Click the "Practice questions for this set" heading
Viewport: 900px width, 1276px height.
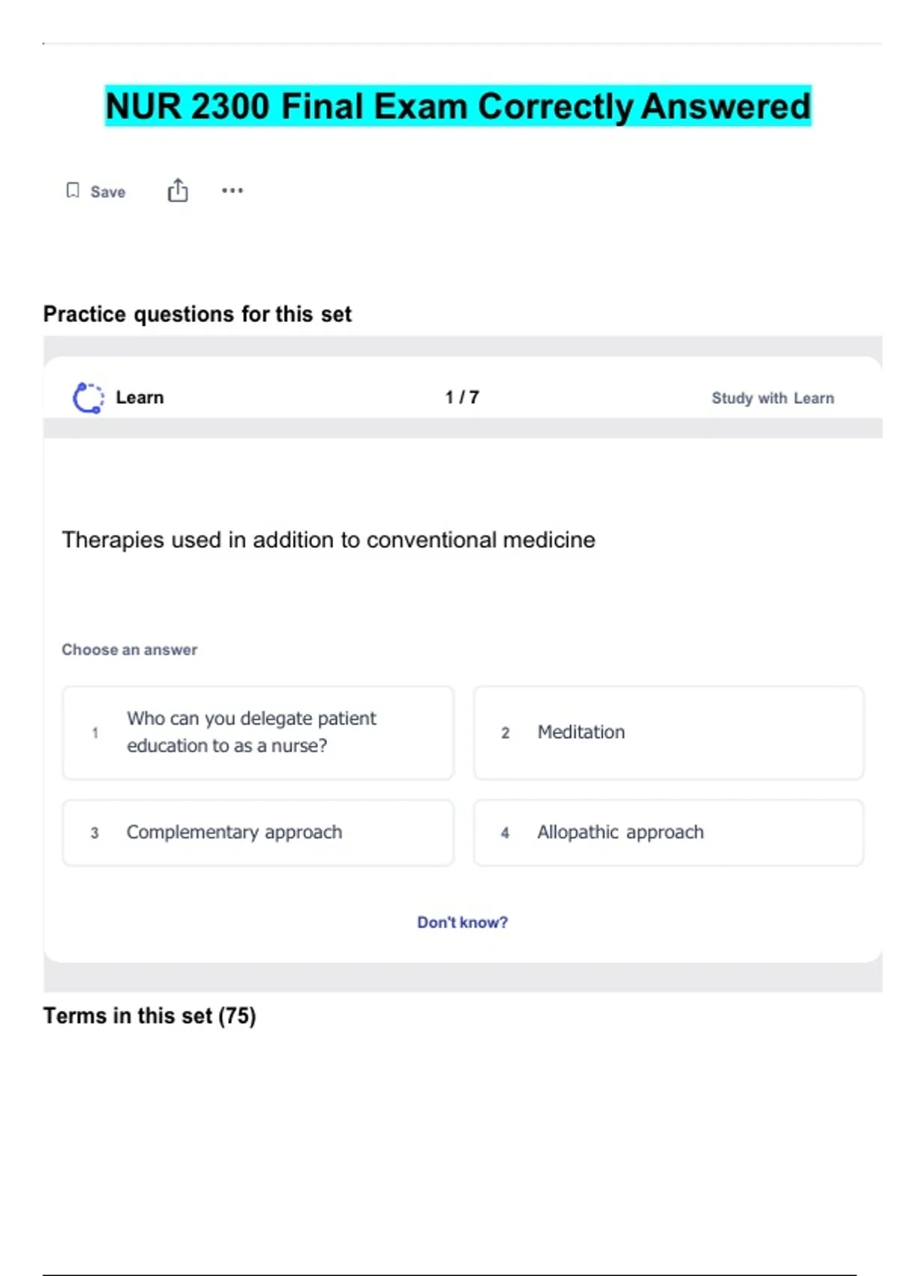(197, 314)
